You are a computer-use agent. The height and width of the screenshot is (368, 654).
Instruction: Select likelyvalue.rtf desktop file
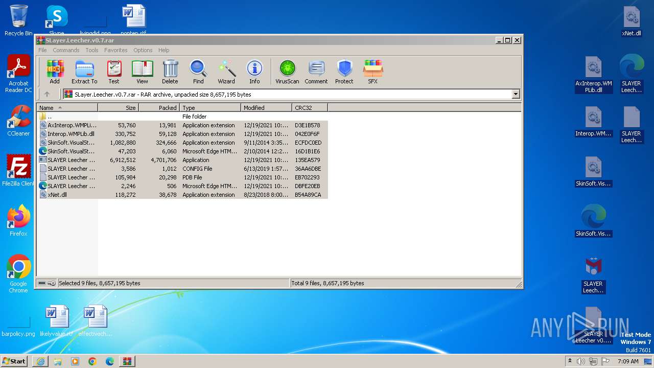coord(57,321)
